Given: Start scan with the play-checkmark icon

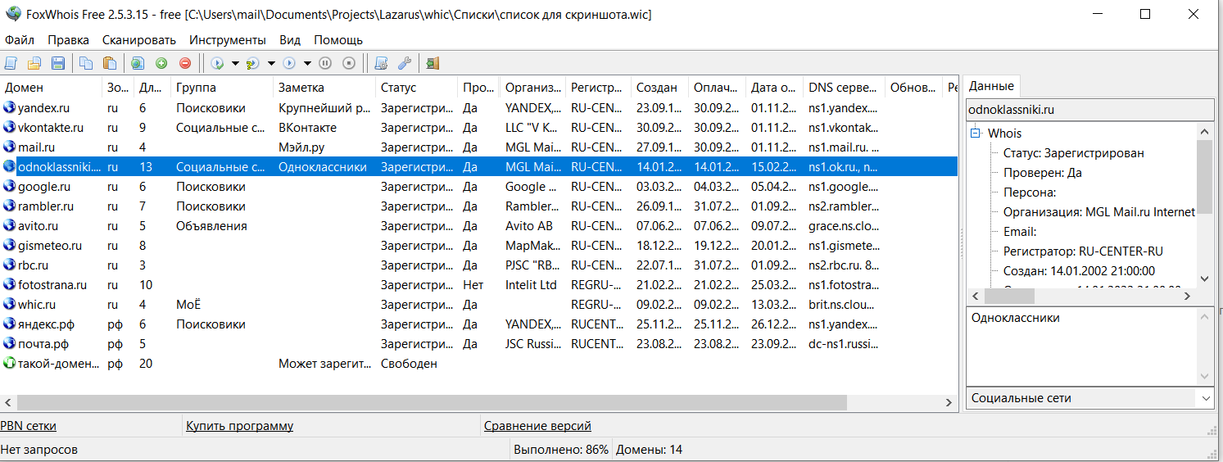Looking at the screenshot, I should coord(217,63).
